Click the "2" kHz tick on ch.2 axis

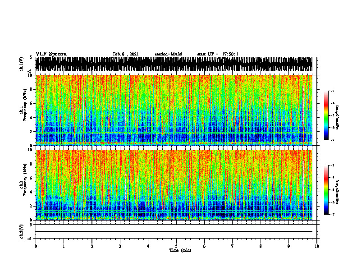pos(31,206)
